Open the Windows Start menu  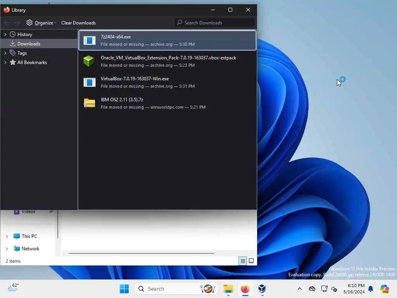124,289
